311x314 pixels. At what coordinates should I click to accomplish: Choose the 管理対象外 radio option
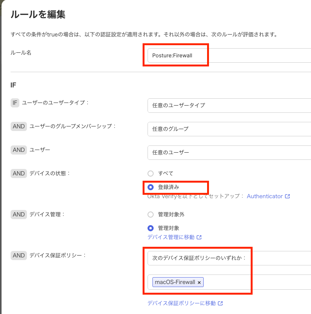click(x=151, y=215)
